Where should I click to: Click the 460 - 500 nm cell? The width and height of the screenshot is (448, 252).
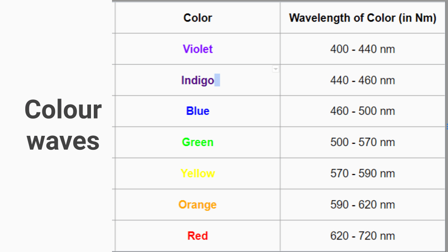tap(363, 111)
